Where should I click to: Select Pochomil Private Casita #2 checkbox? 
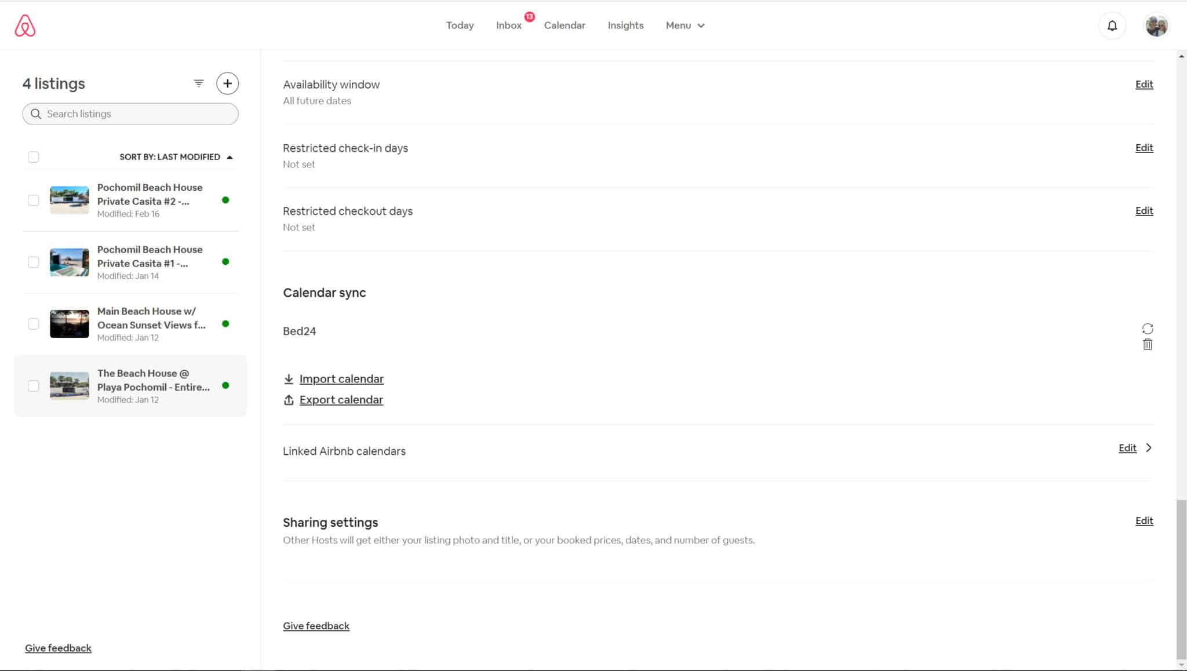click(34, 200)
